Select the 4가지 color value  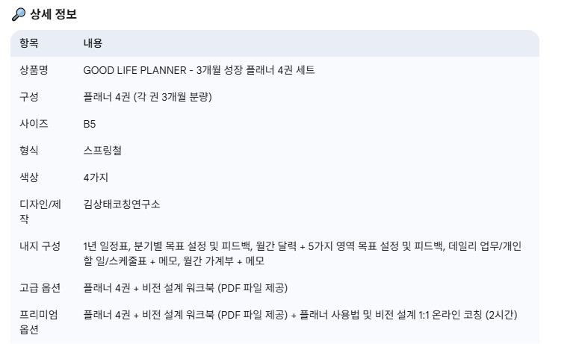96,178
